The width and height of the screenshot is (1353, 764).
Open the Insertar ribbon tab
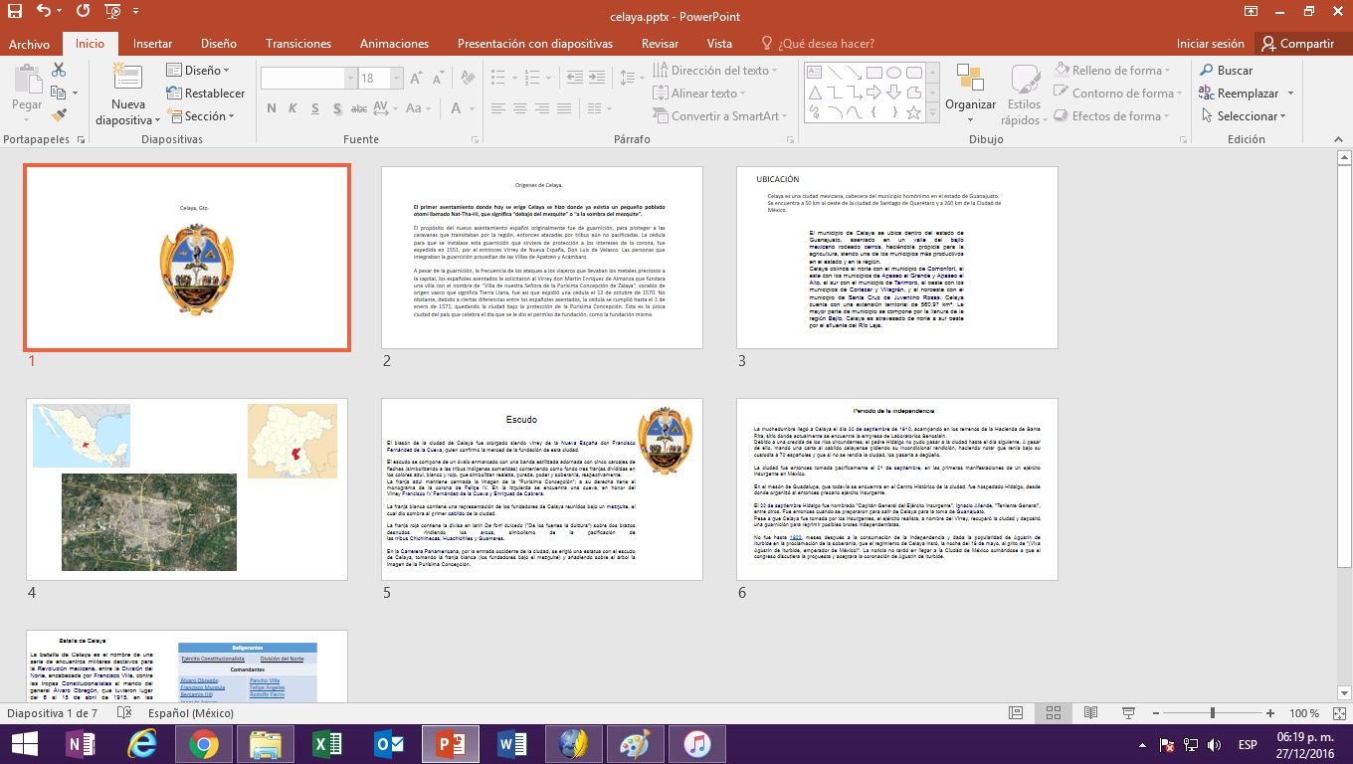coord(152,44)
